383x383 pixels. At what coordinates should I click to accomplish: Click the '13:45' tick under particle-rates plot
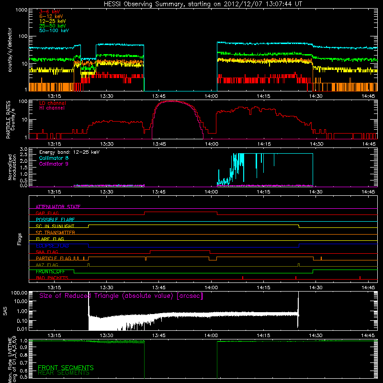tap(159, 144)
